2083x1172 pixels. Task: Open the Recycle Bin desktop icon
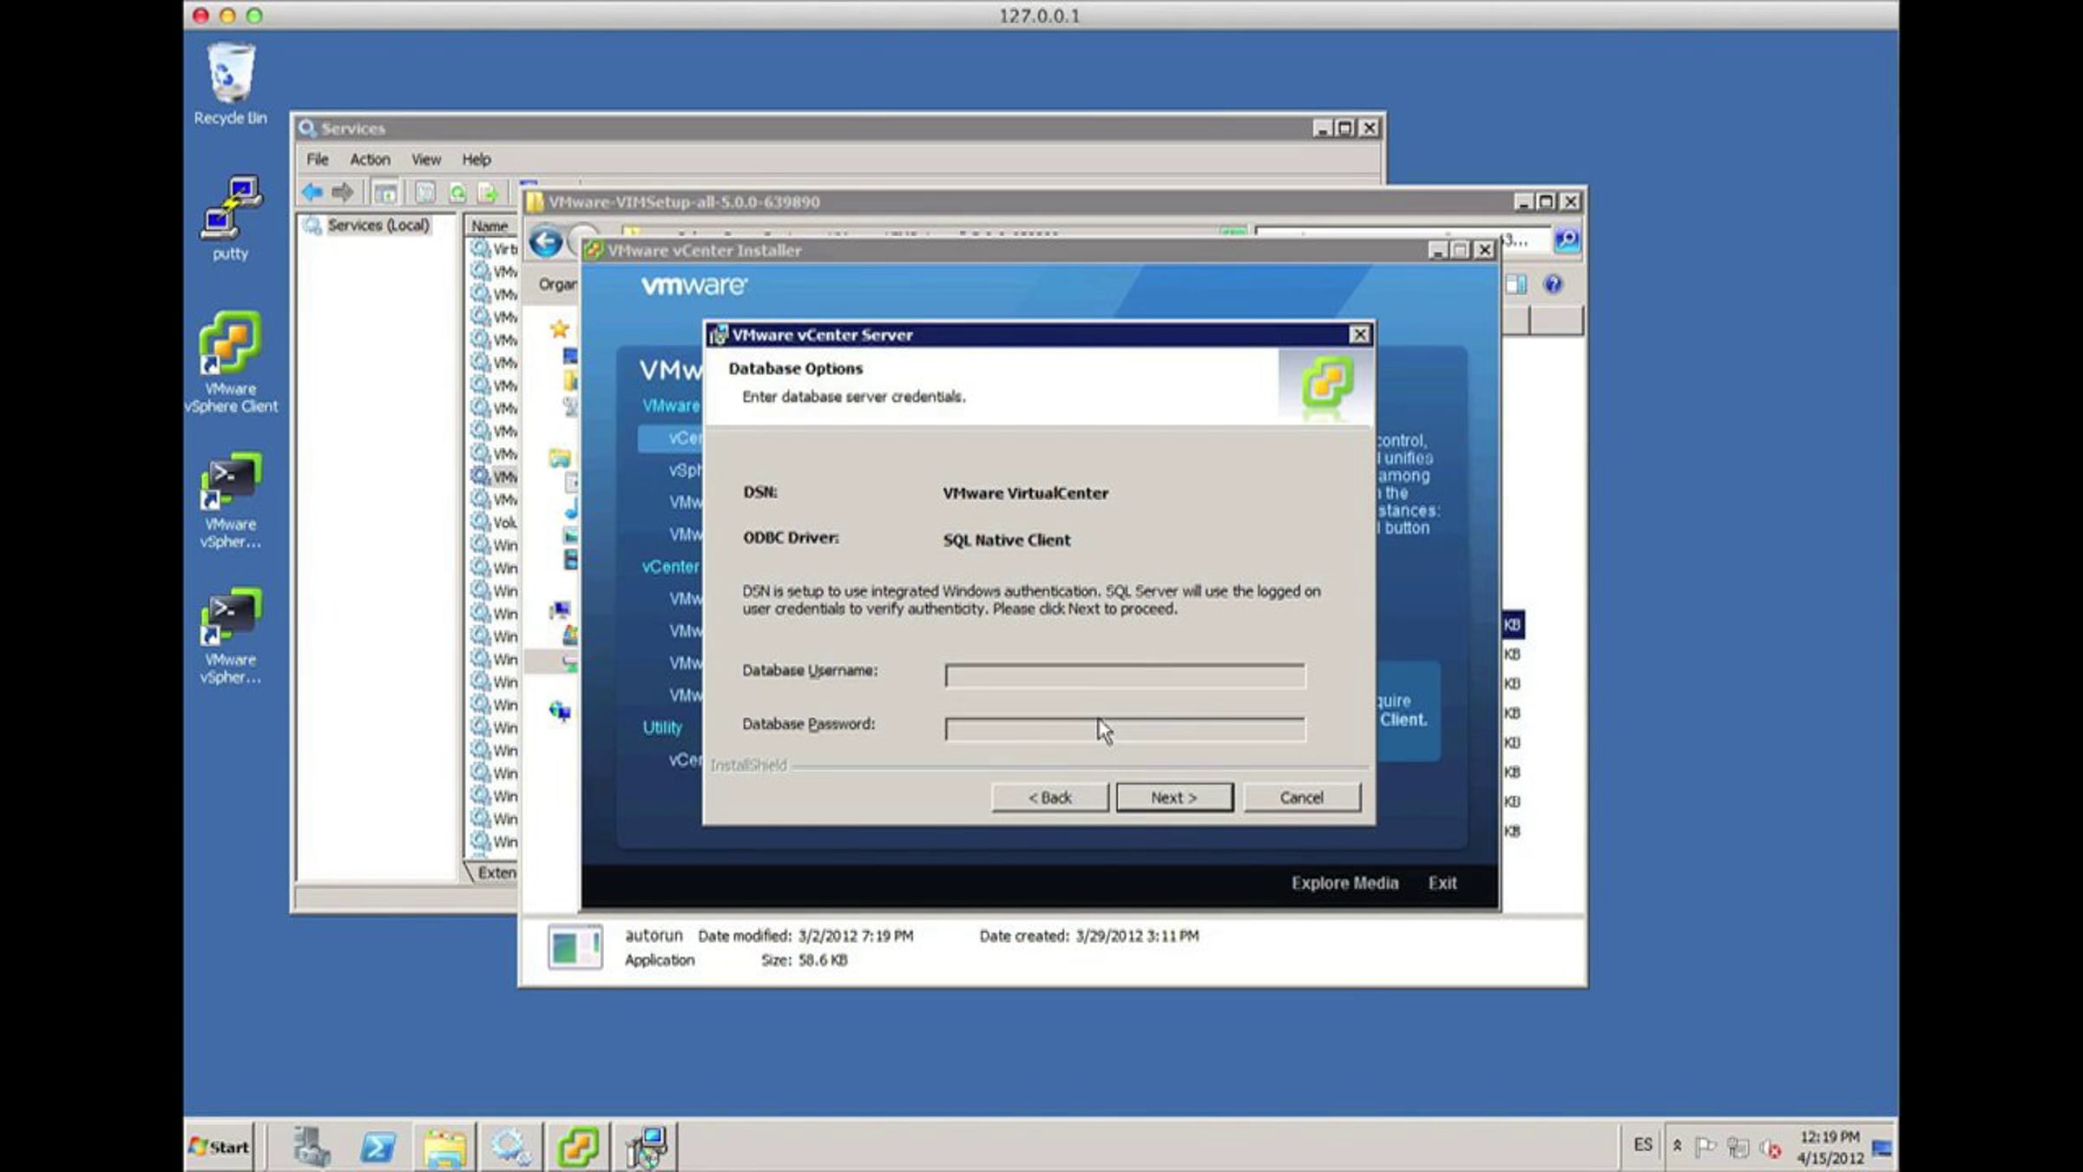(230, 85)
